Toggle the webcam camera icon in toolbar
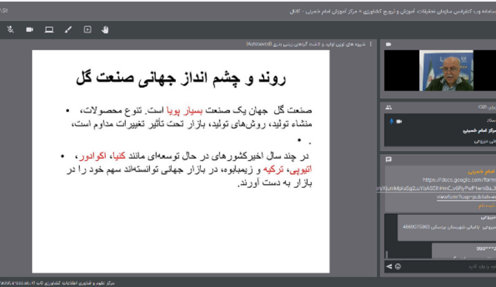The height and width of the screenshot is (287, 496). click(x=30, y=29)
